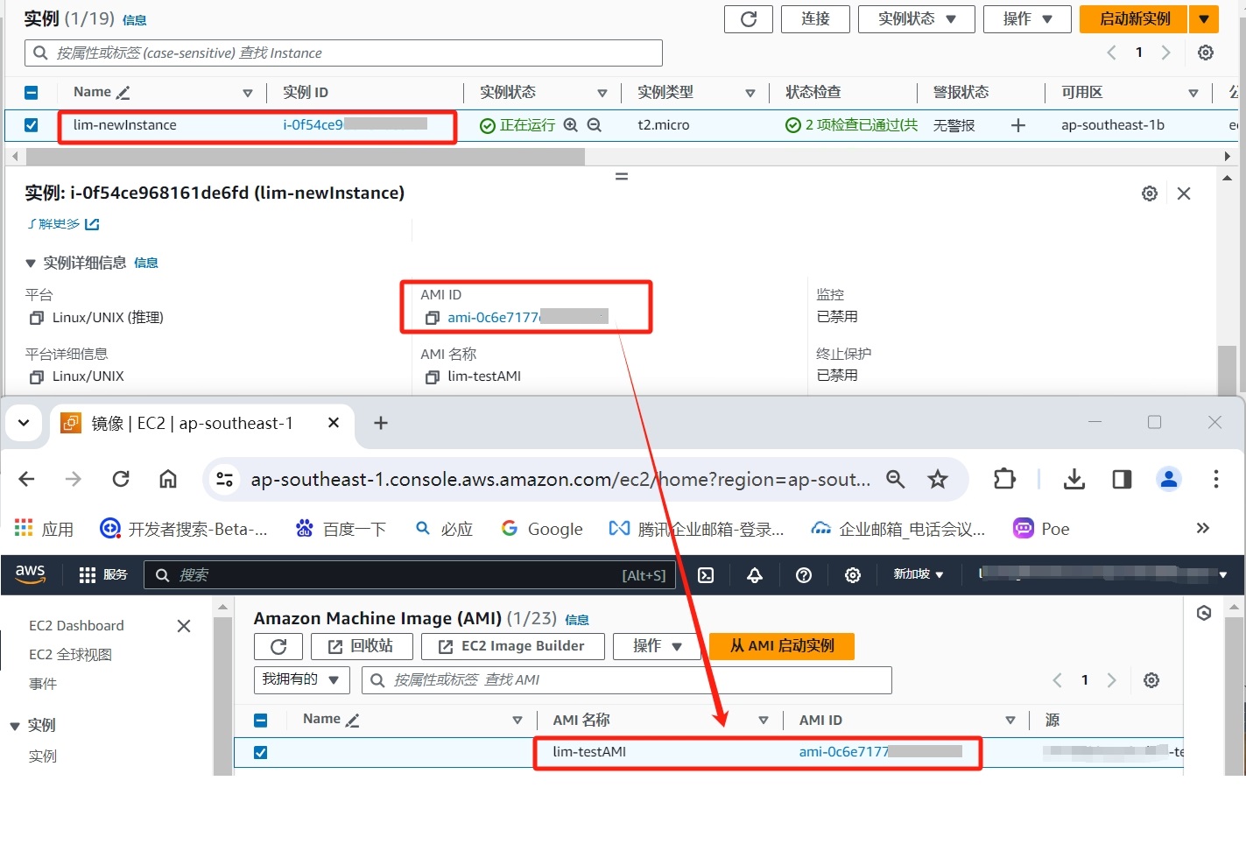Open the 新加坡 region selector

click(x=917, y=575)
